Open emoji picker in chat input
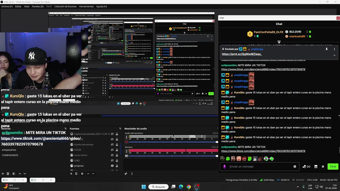340x191 pixels. tap(295, 167)
